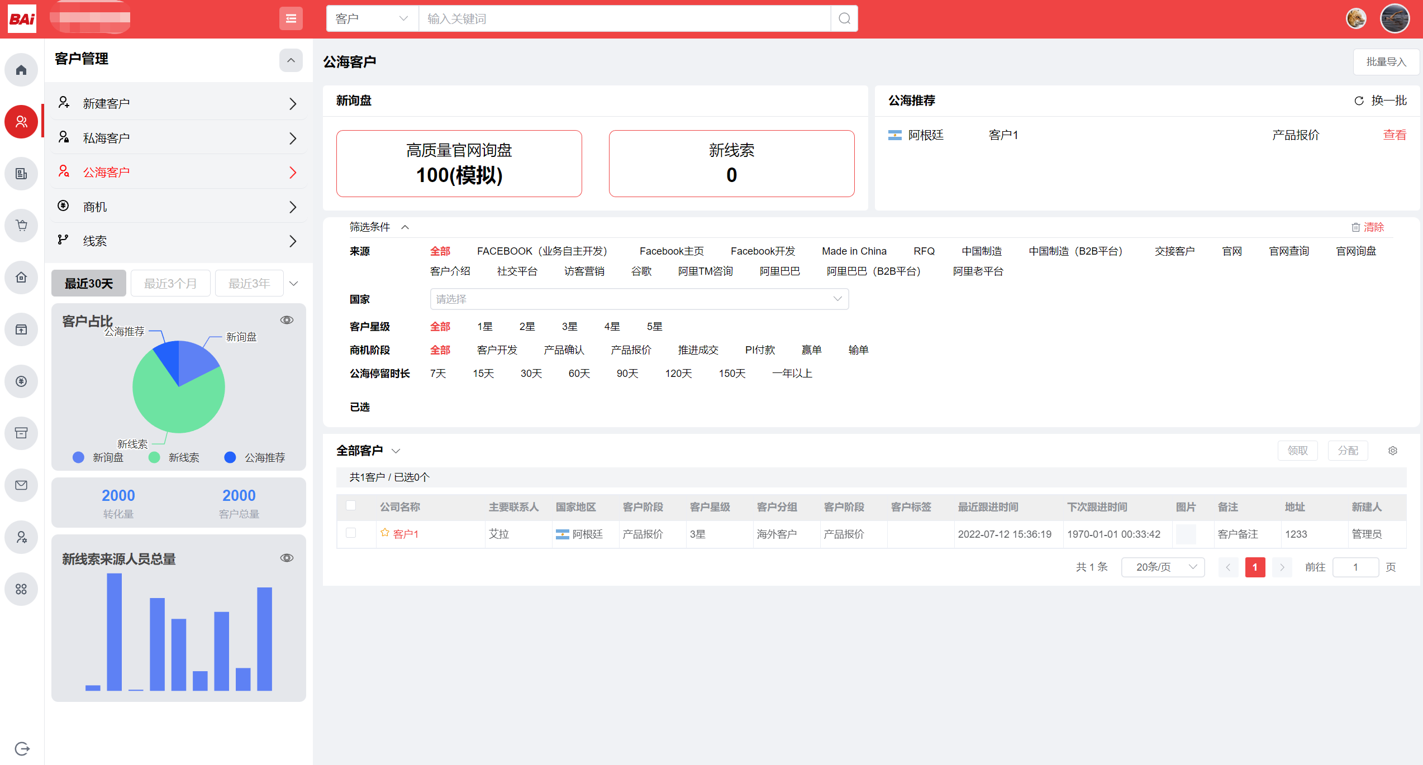Open table column settings gear
The height and width of the screenshot is (765, 1423).
[x=1393, y=451]
